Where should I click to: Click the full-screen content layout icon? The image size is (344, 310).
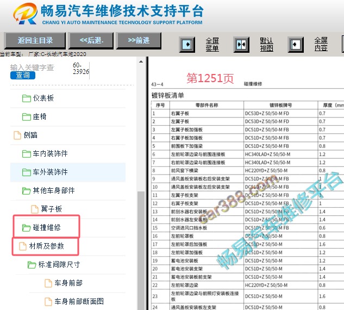[x=296, y=45]
